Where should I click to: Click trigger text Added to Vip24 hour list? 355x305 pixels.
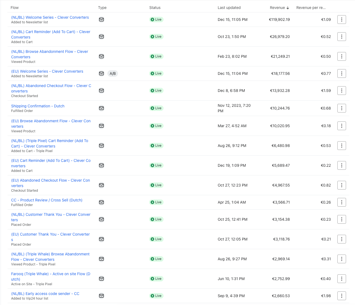30,298
